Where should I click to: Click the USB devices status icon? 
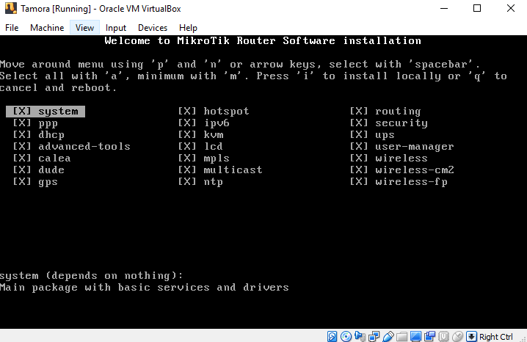[388, 336]
